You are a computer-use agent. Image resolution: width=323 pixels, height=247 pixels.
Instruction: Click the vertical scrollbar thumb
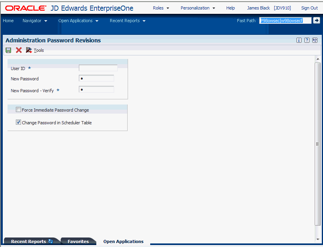pos(317,144)
